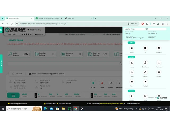Image resolution: width=170 pixels, height=127 pixels.
Task: Open Chrome's tab search chevron
Action: coord(2,19)
